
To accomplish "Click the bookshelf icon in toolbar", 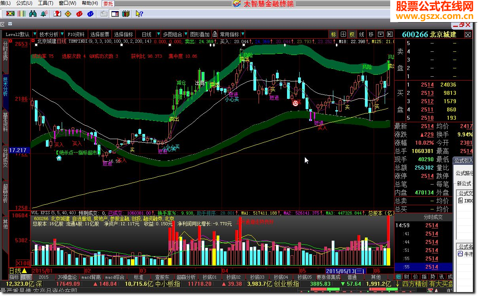I will (x=126, y=14).
